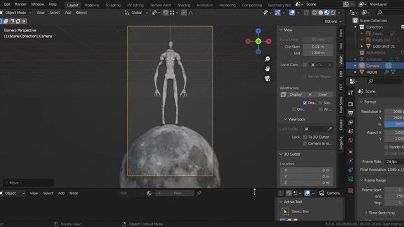Open the Texture properties checker tab
The image size is (404, 227).
pos(350,190)
